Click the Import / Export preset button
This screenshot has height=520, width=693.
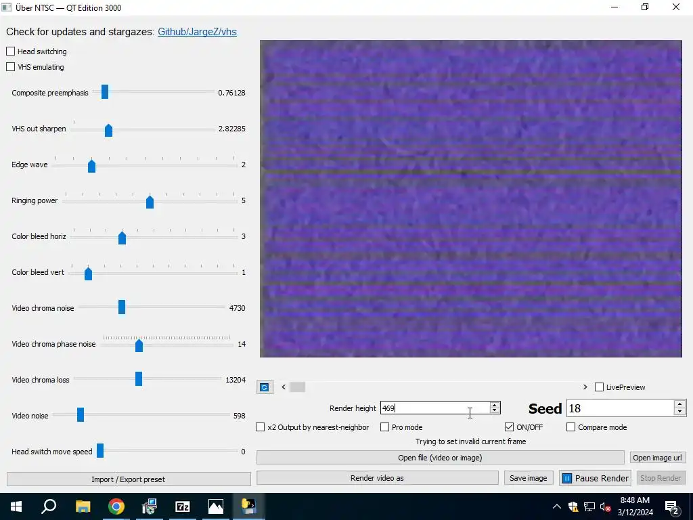click(x=128, y=479)
